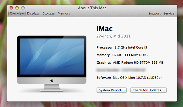Open the Storage tab

tap(49, 13)
